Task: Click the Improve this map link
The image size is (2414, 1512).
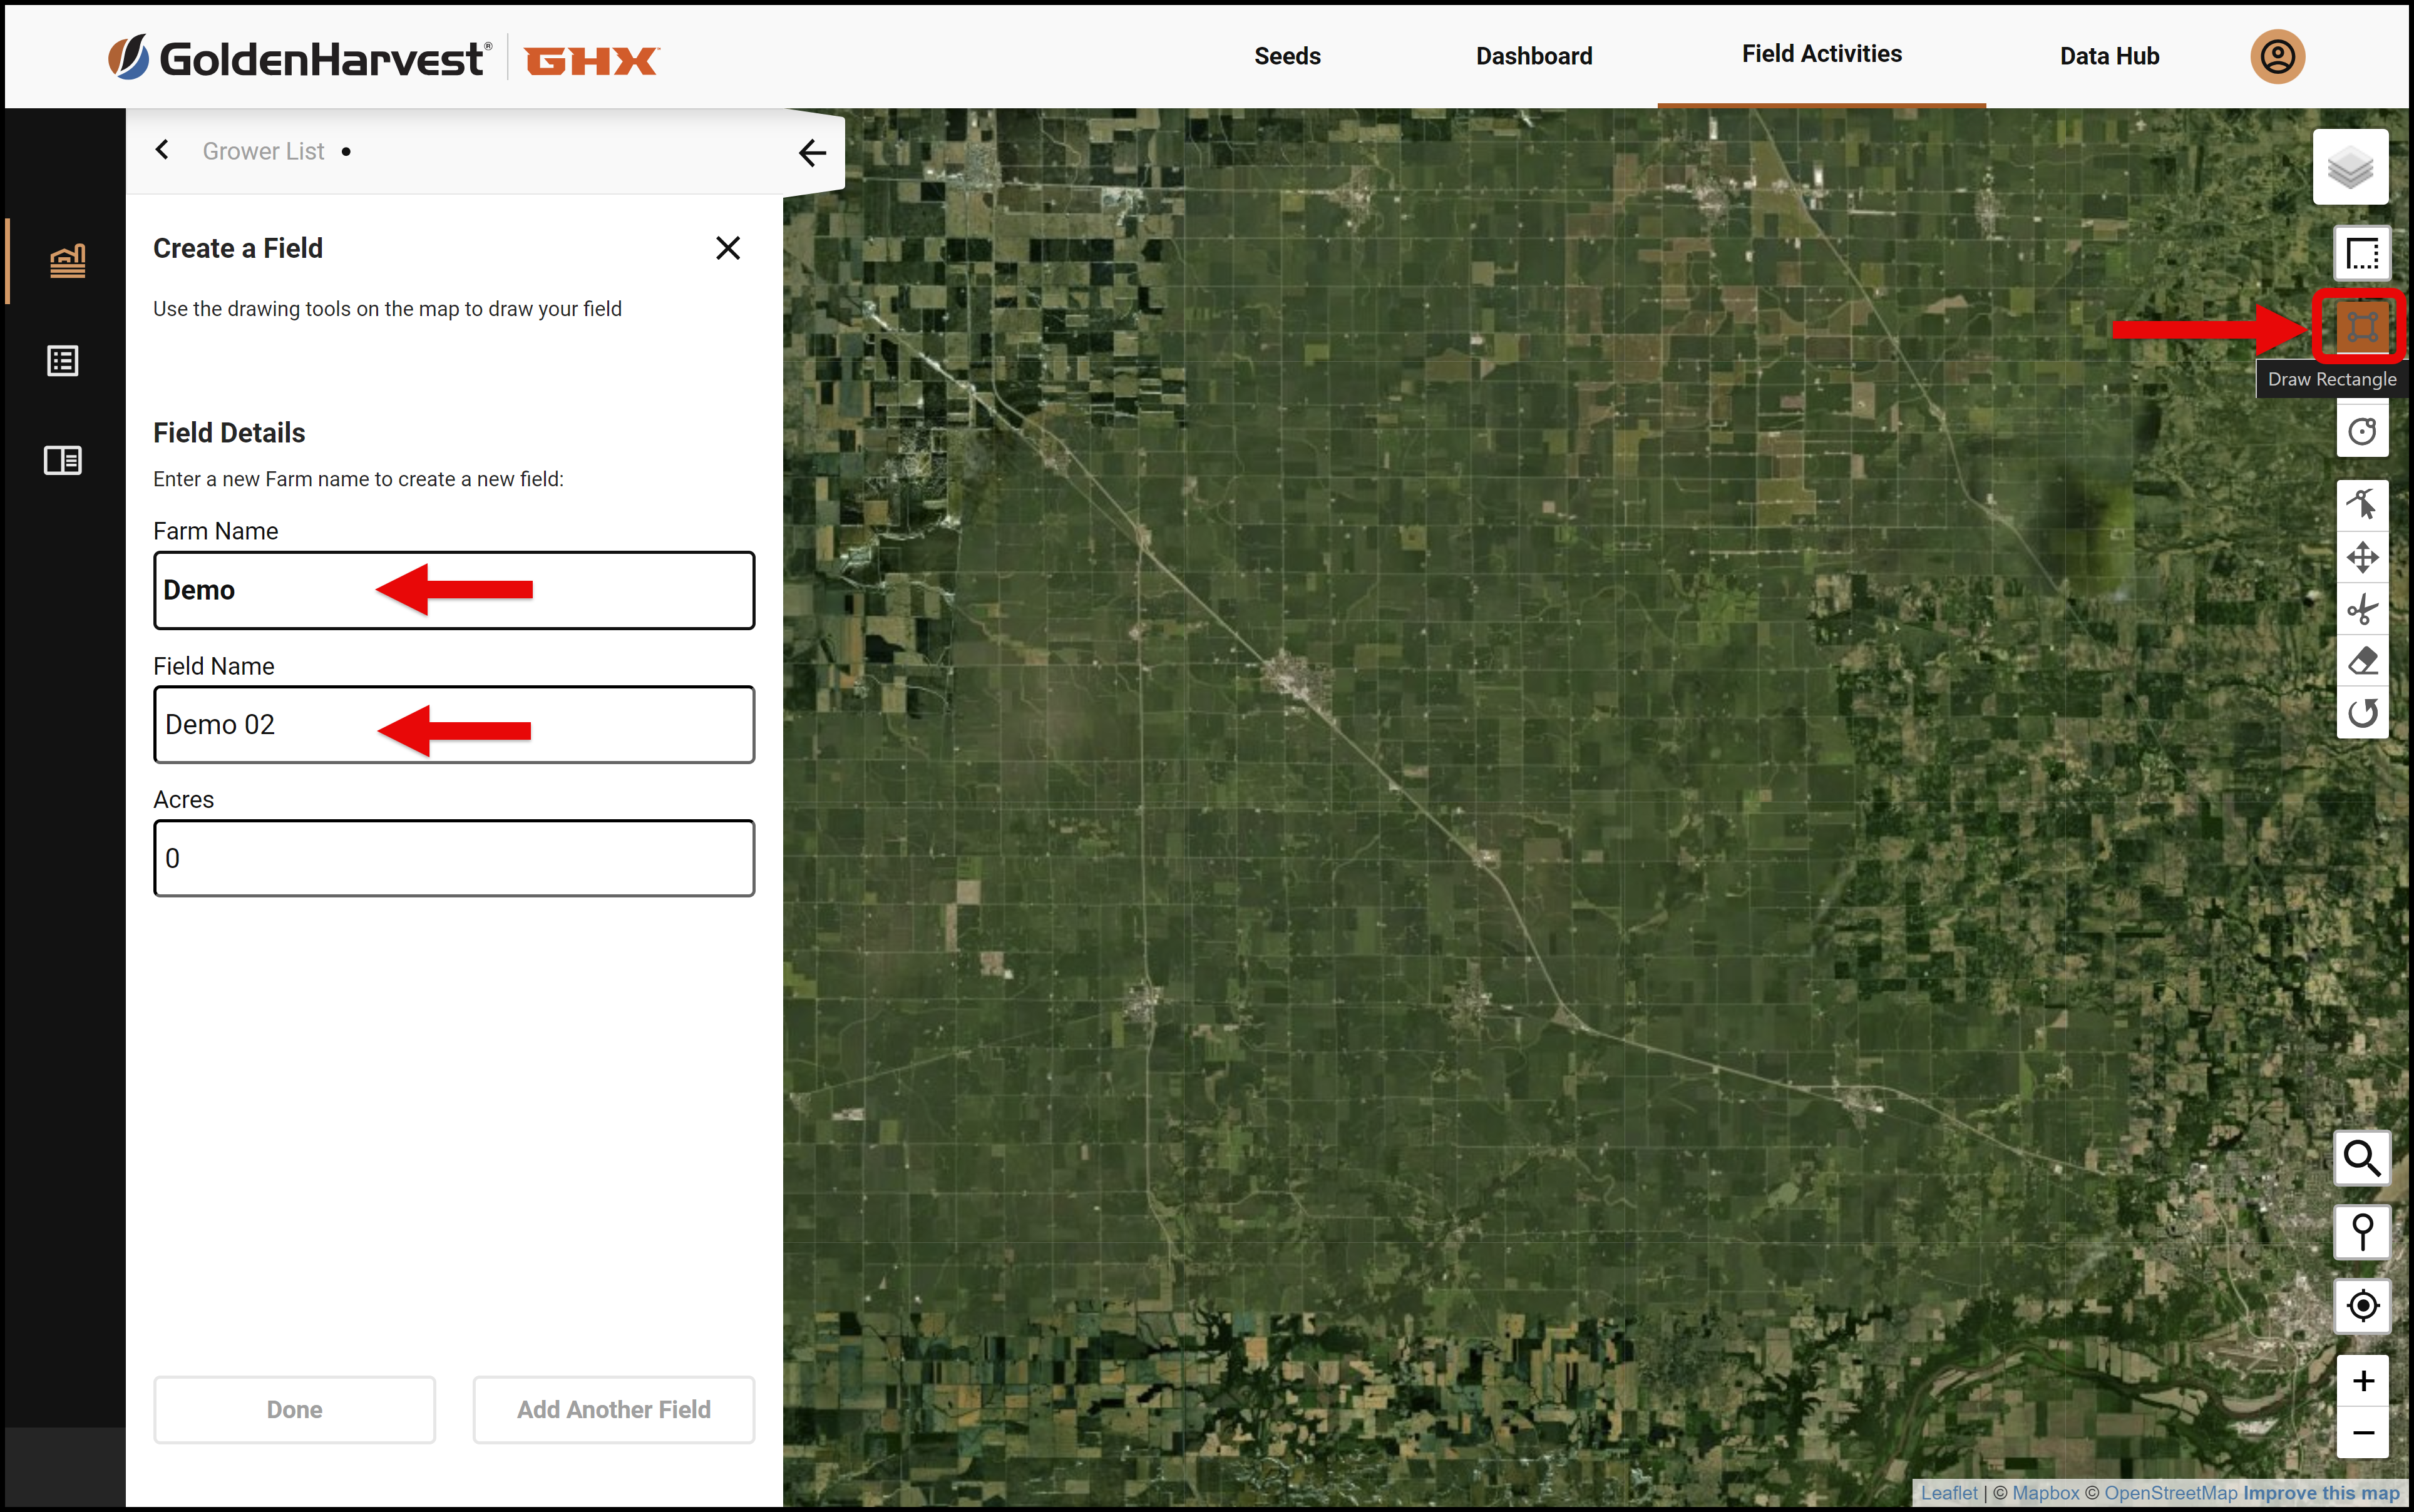Action: [2321, 1493]
